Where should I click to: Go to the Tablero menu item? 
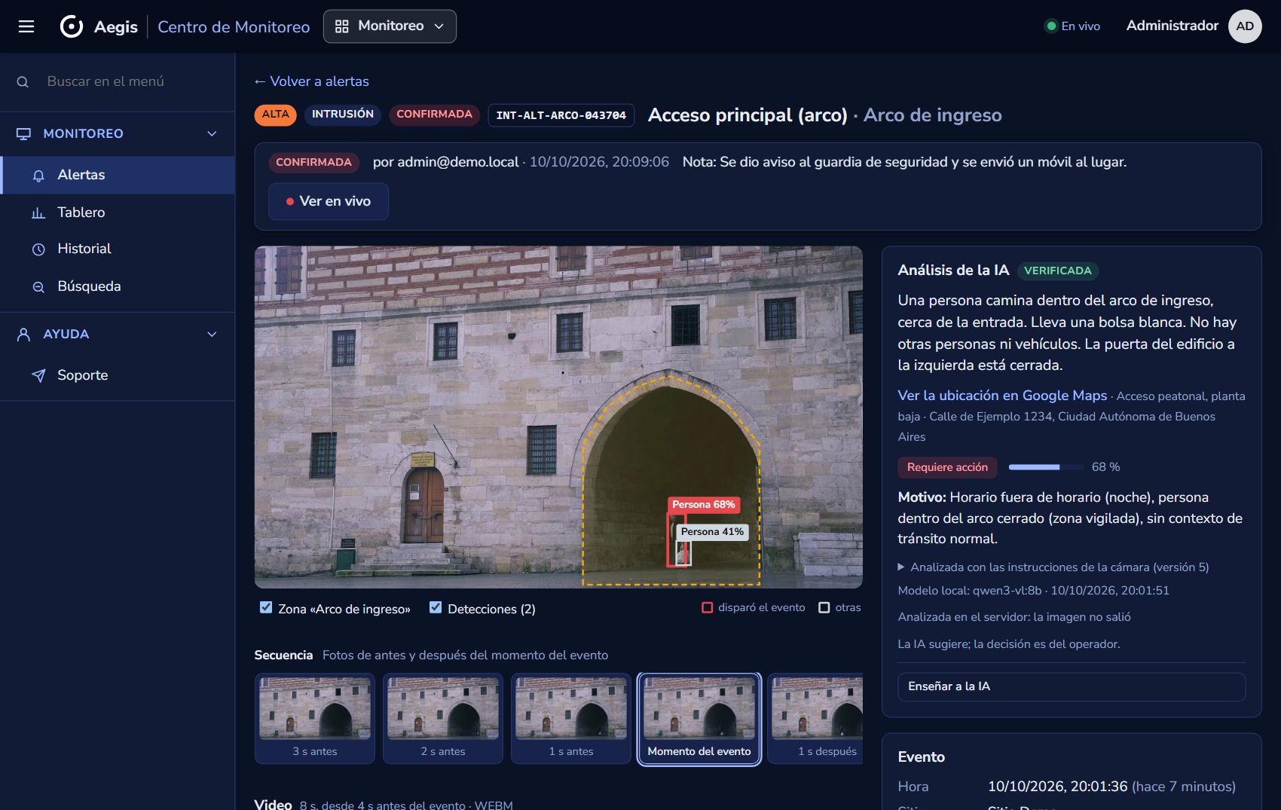click(x=118, y=212)
